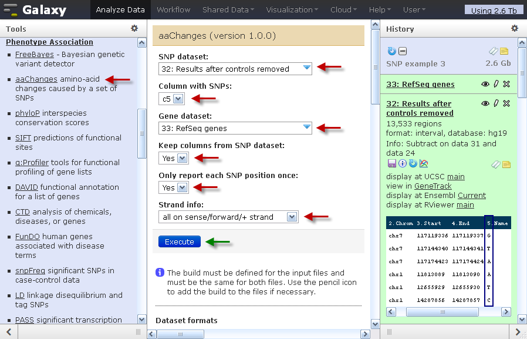Collapse all datasets with the minus icon
This screenshot has width=527, height=339.
coord(403,51)
